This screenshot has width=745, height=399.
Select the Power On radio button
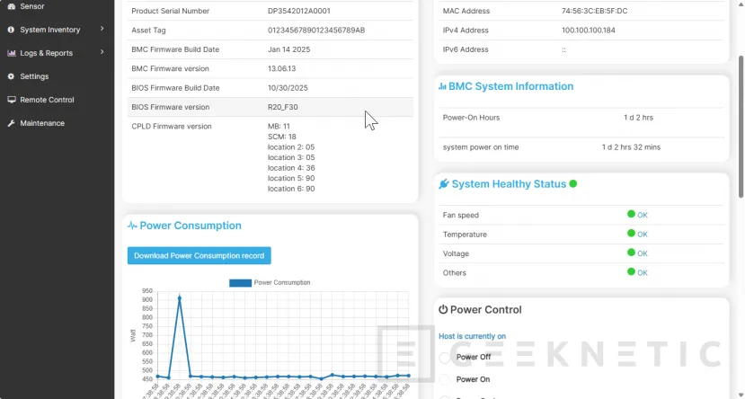tap(445, 378)
